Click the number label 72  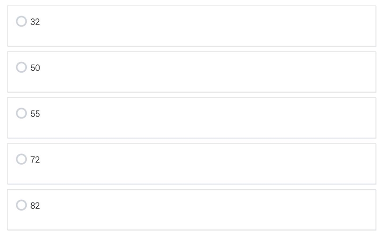(x=35, y=160)
